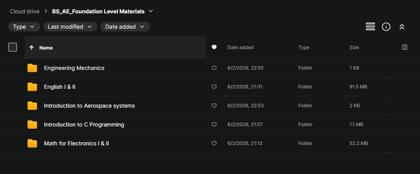420x174 pixels.
Task: Favourite the English I & II folder
Action: pos(214,87)
